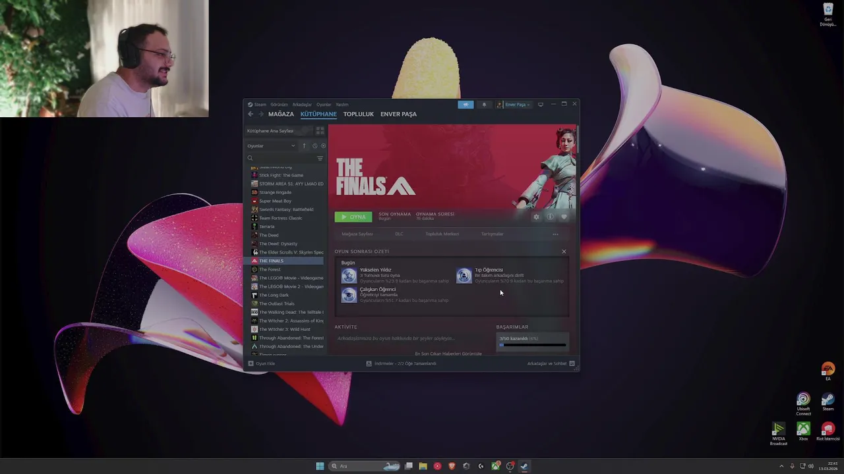Open Steam desktop shortcut
This screenshot has width=844, height=474.
pyautogui.click(x=828, y=402)
